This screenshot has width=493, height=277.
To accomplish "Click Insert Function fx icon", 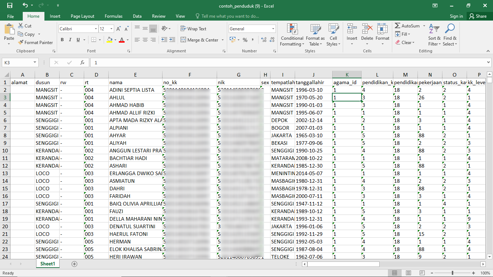I will coord(82,62).
